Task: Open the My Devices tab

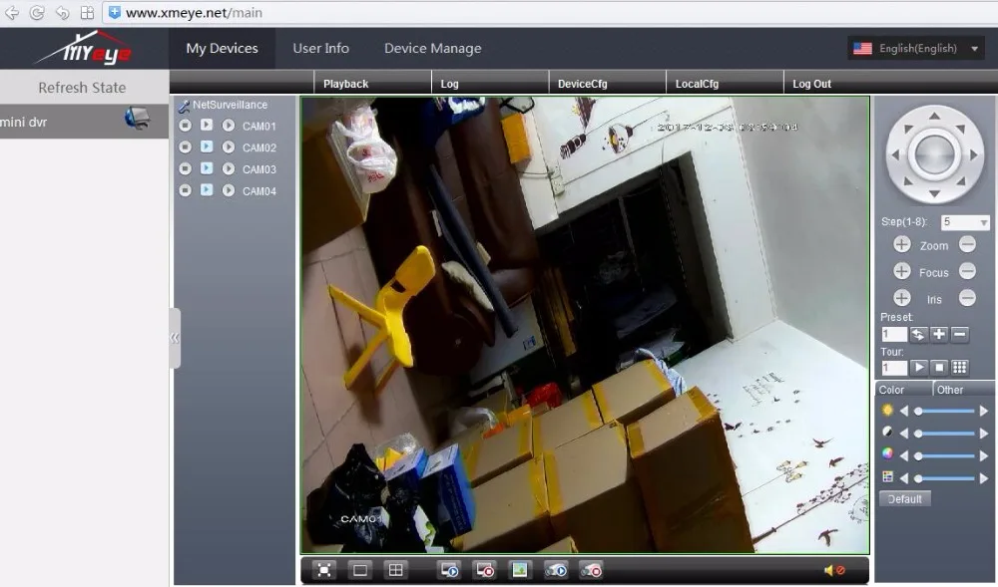Action: (x=223, y=48)
